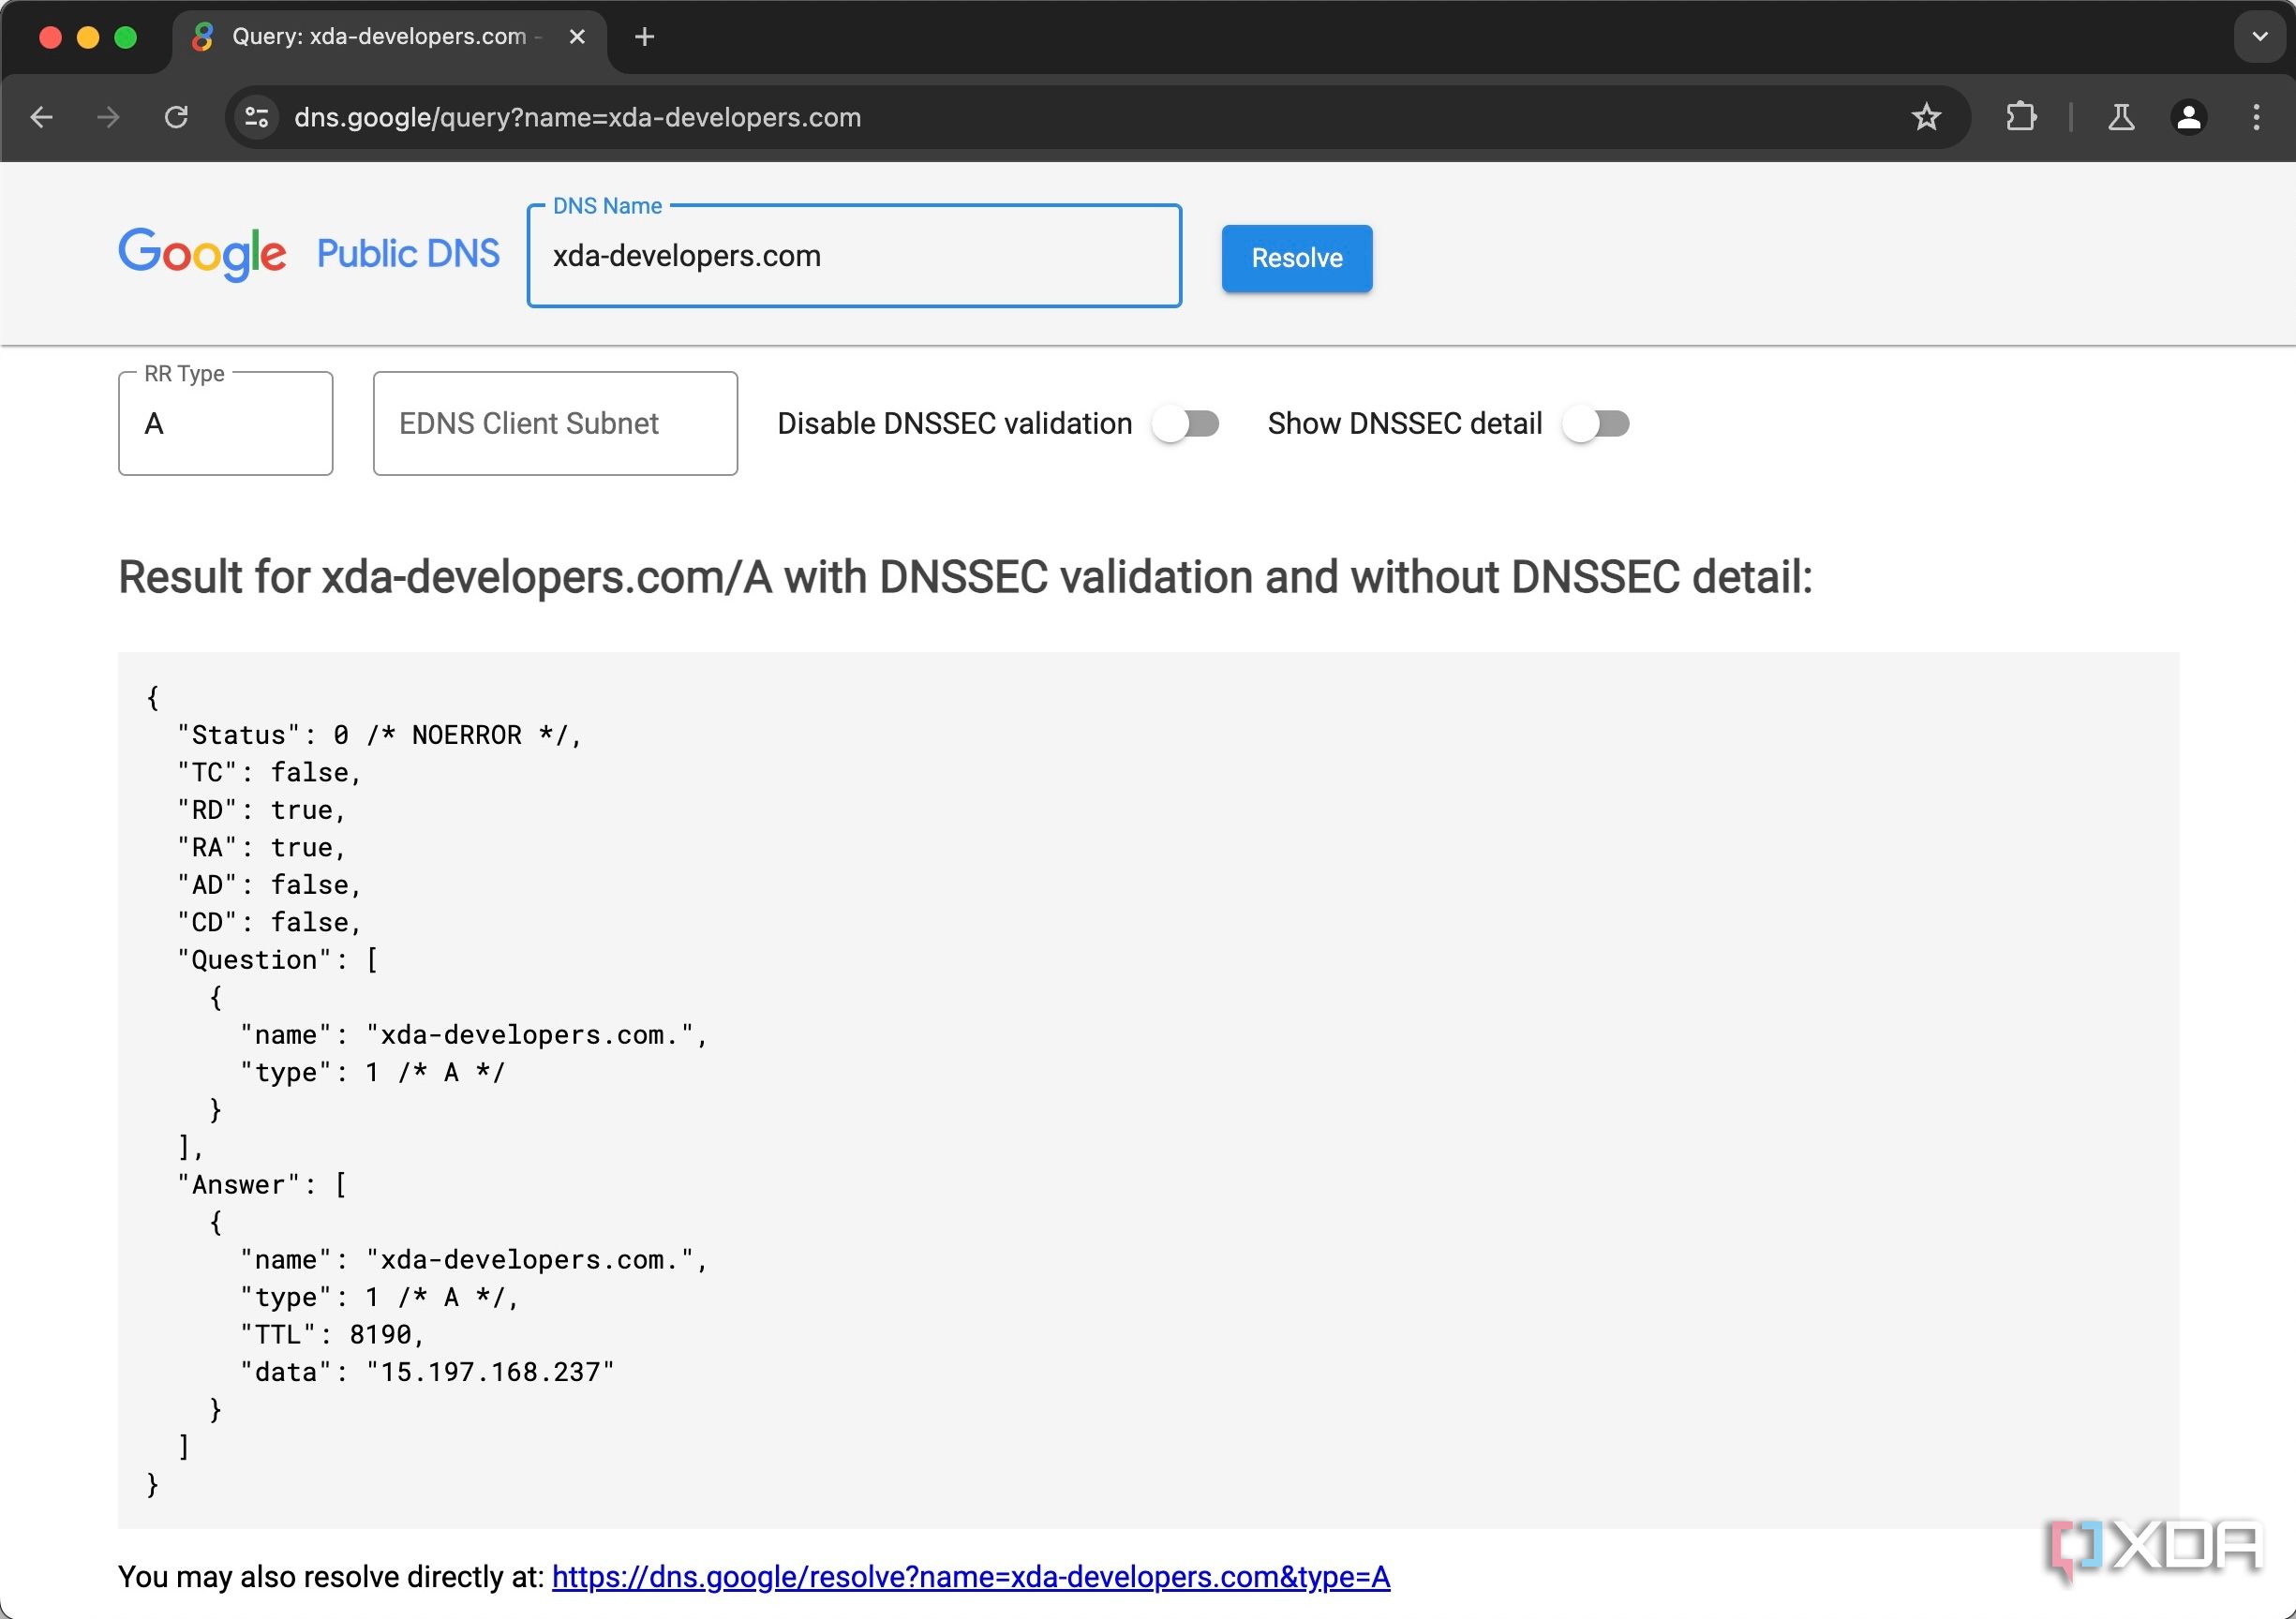
Task: Click the Resolve button
Action: pyautogui.click(x=1296, y=258)
